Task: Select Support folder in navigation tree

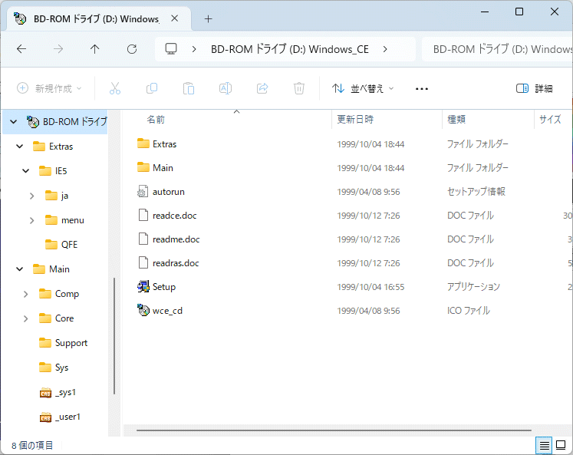Action: pos(63,343)
